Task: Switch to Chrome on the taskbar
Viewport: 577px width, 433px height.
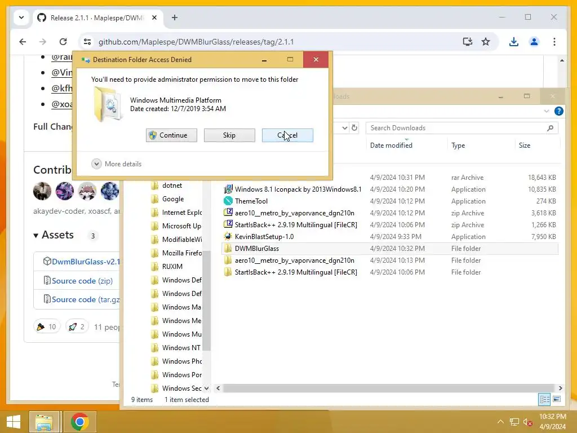Action: pos(80,422)
